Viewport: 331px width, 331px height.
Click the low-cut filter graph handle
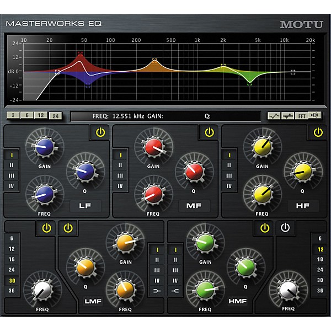point(57,72)
